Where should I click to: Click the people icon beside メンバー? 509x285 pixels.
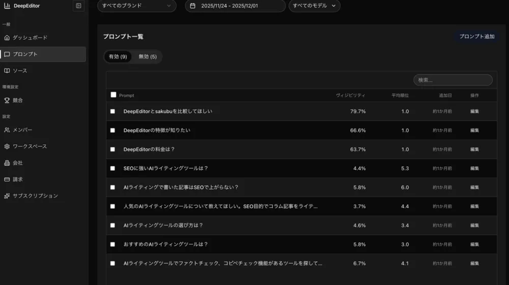(7, 130)
